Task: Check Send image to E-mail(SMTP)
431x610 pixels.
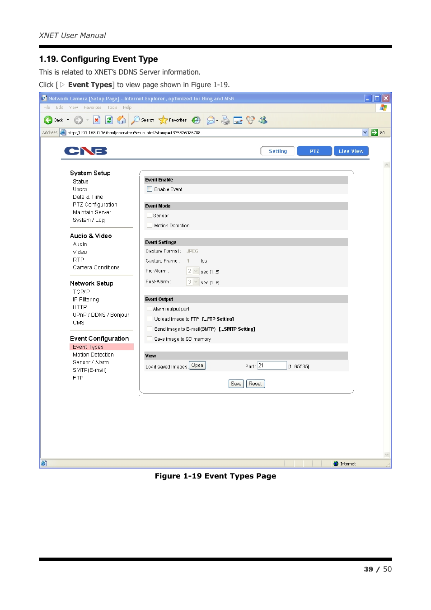Action: coord(150,329)
